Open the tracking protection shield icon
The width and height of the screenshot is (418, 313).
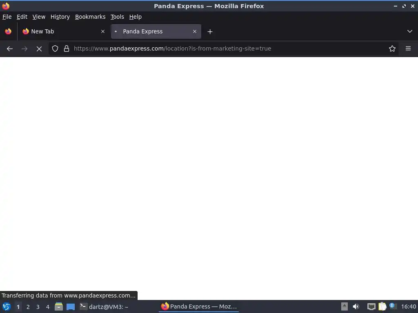(x=55, y=49)
